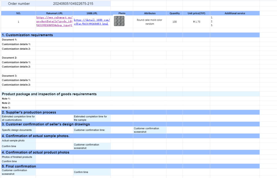Click the "Product package and inspection of goods requirements" heading
The image size is (277, 178).
49,94
